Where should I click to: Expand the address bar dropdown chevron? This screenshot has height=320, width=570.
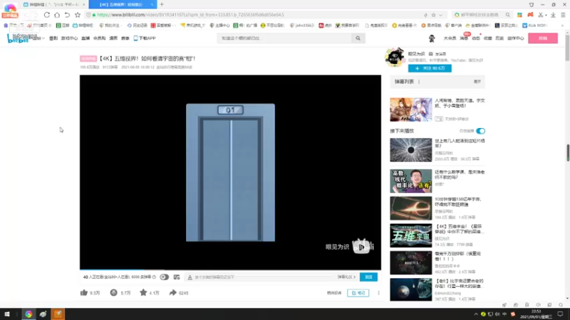click(x=440, y=15)
